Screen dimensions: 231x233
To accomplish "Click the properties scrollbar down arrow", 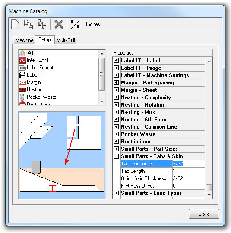I will 209,195.
